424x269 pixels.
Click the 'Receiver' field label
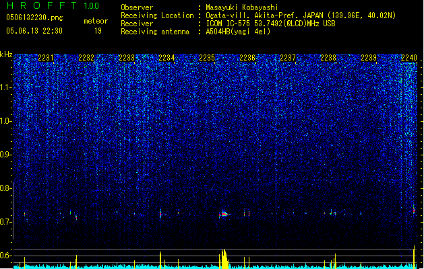point(137,24)
